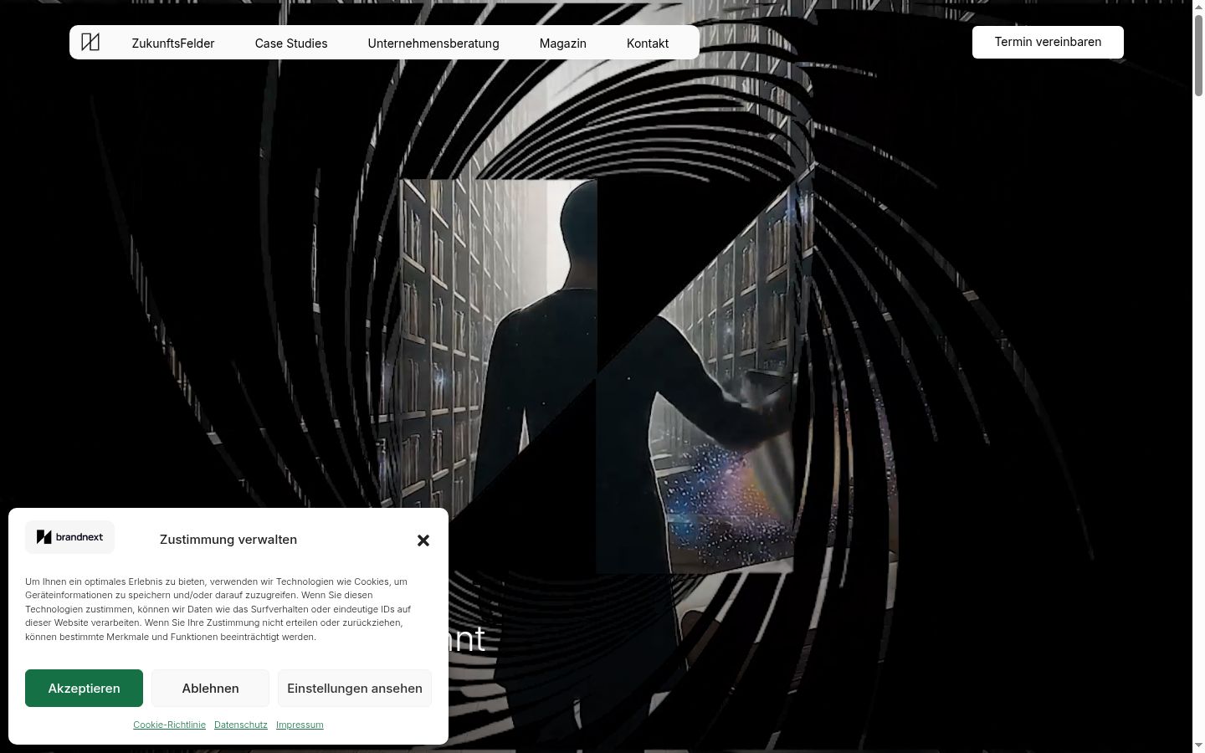
Task: Open the Kontakt menu item
Action: coord(648,44)
